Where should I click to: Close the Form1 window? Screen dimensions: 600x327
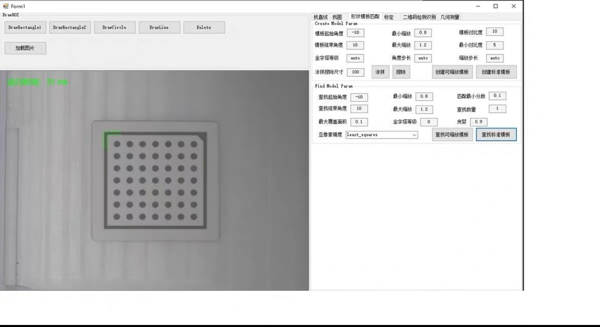(513, 6)
